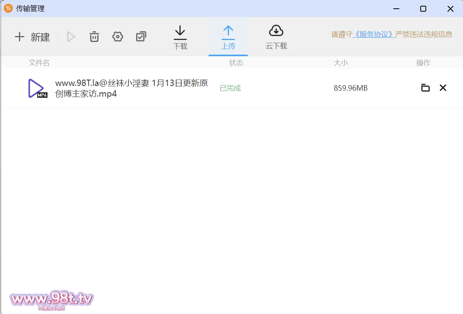
Task: Toggle the select-all checkmark icon
Action: tap(141, 37)
